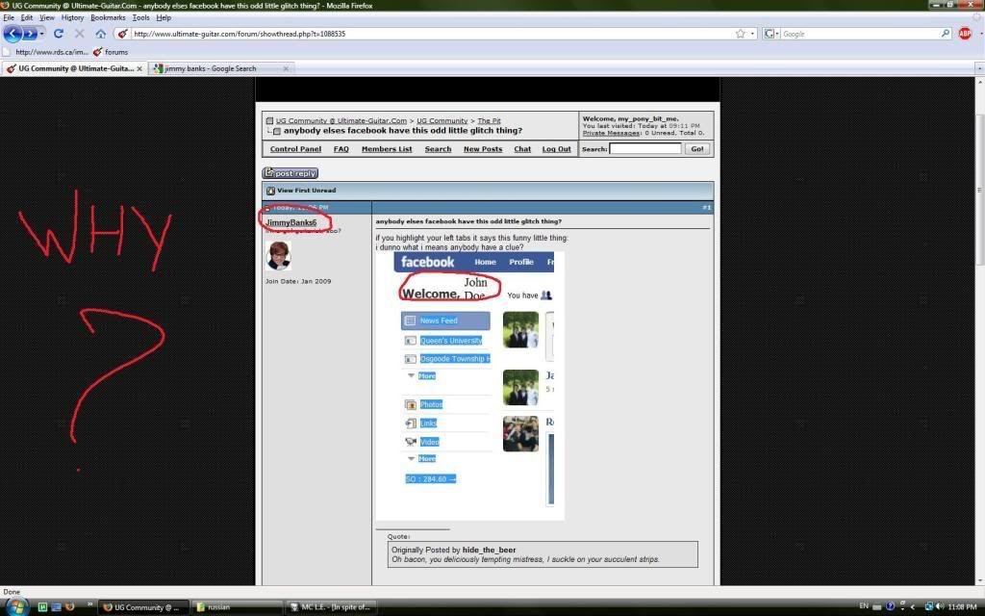Viewport: 985px width, 616px height.
Task: Open the Help menu
Action: pyautogui.click(x=164, y=17)
